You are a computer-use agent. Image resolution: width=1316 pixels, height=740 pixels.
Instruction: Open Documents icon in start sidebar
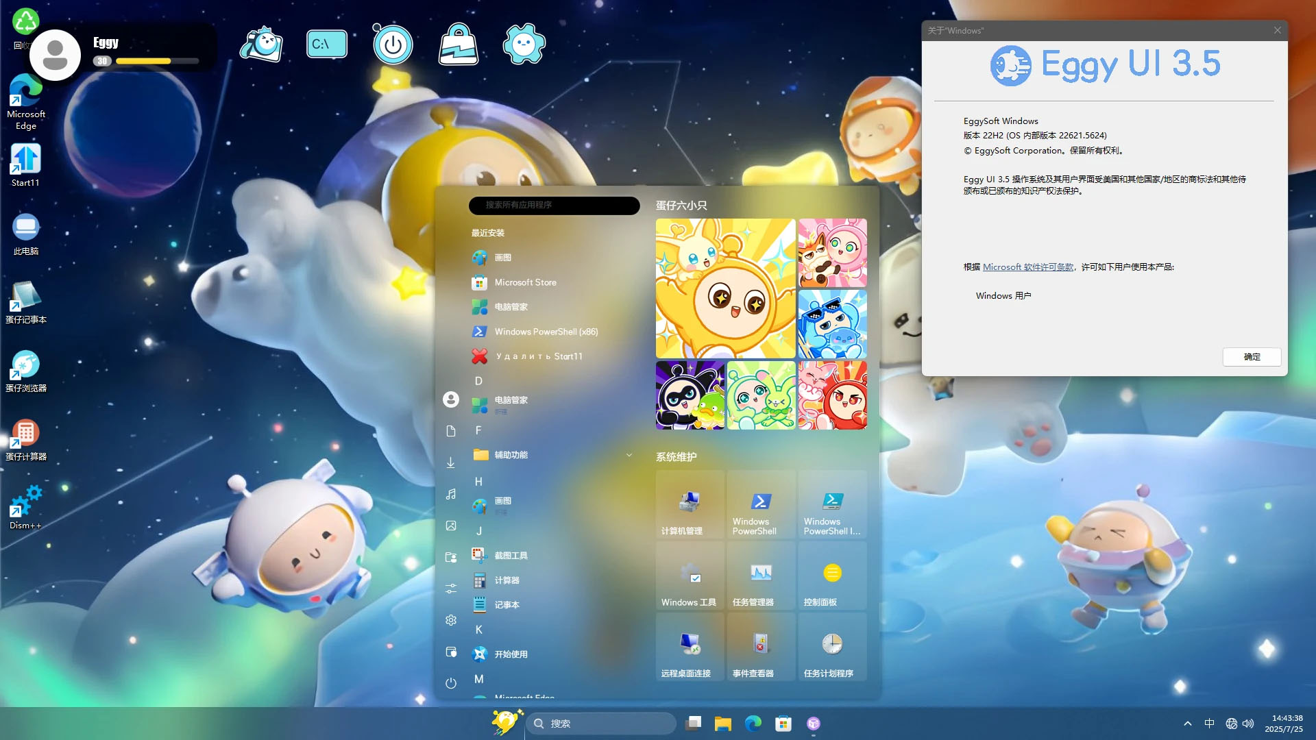click(451, 431)
